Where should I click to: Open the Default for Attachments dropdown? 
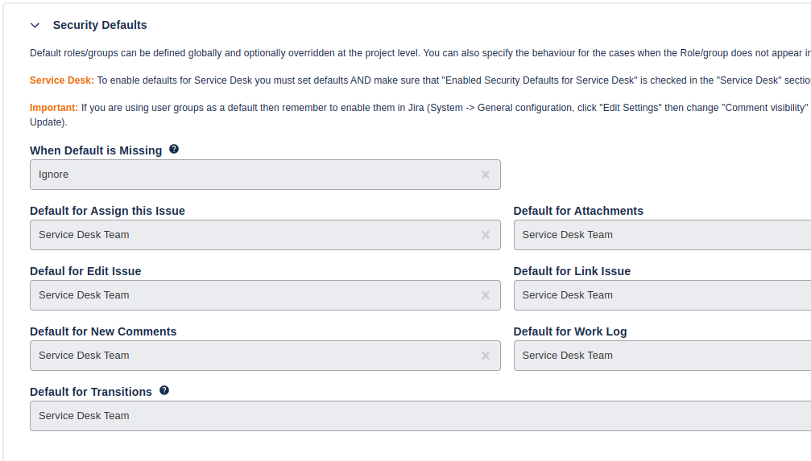[x=660, y=235]
